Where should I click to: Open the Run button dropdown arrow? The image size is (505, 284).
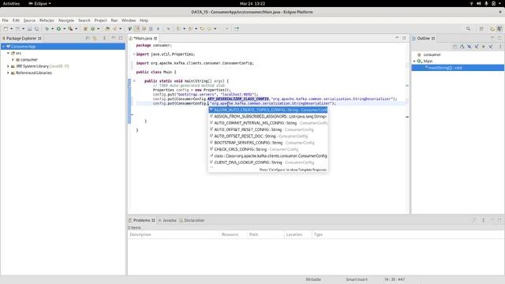point(64,28)
